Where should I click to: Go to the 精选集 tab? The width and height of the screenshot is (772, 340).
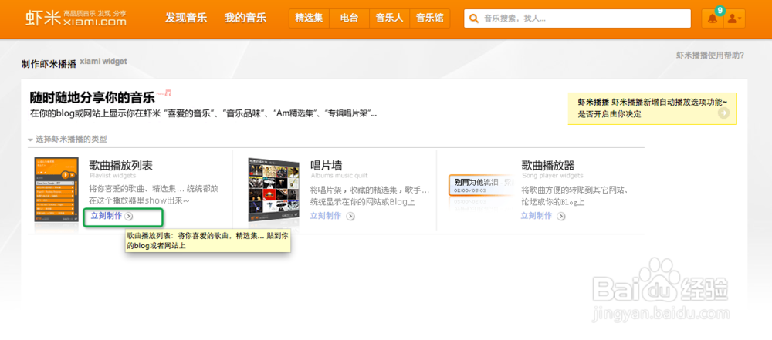pyautogui.click(x=309, y=19)
